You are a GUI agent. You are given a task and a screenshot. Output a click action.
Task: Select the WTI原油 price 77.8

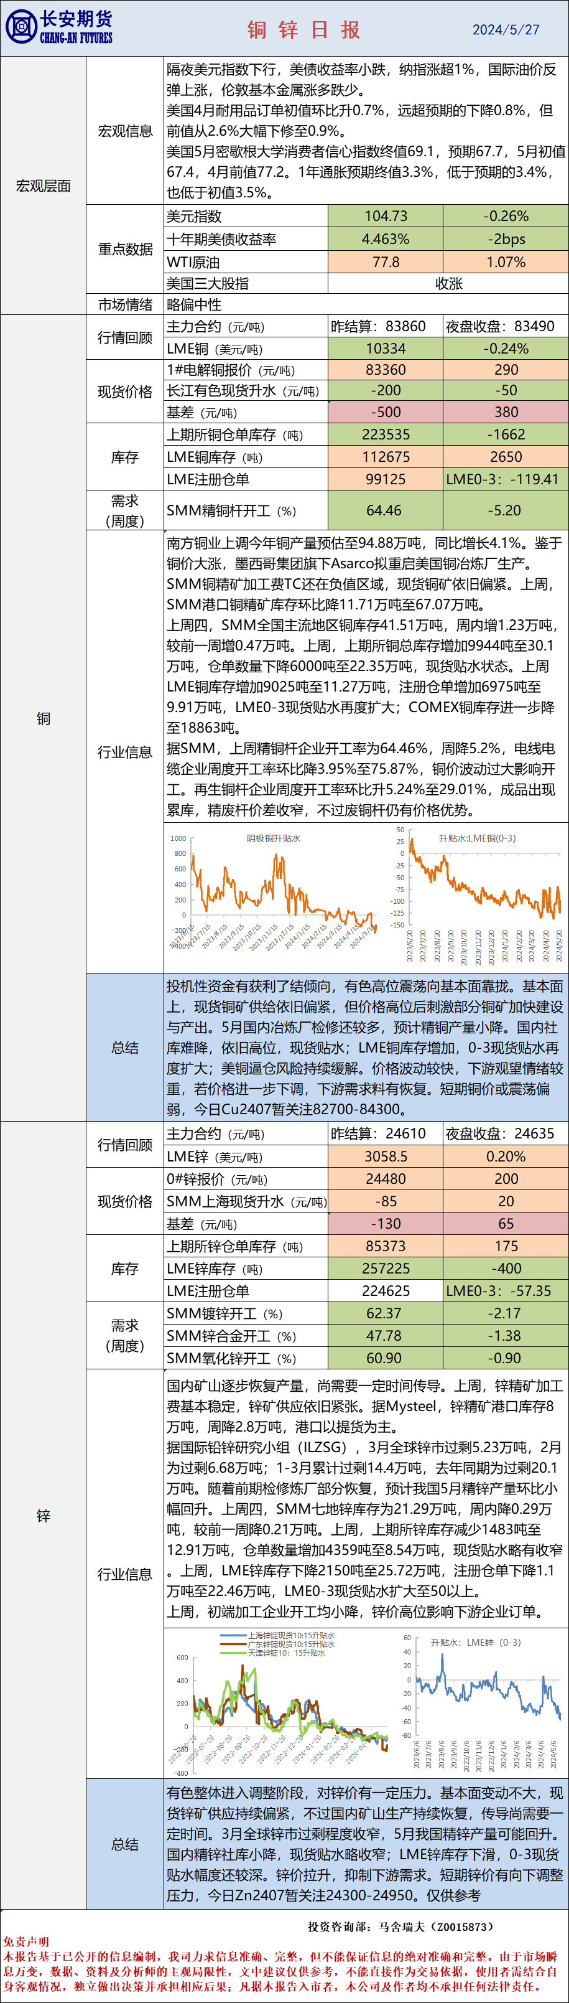click(386, 262)
